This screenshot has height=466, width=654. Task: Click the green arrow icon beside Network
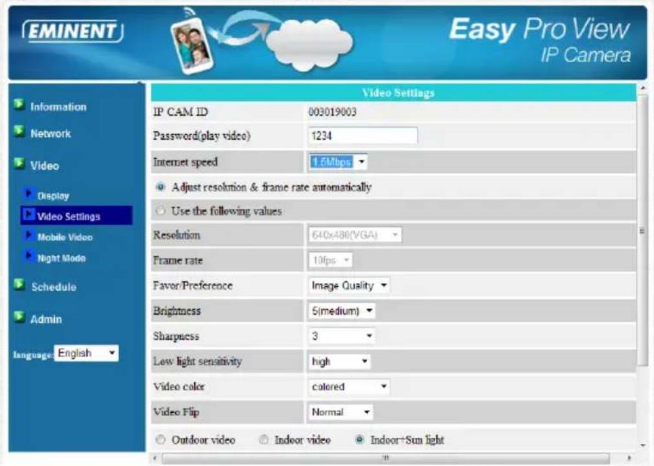point(19,131)
